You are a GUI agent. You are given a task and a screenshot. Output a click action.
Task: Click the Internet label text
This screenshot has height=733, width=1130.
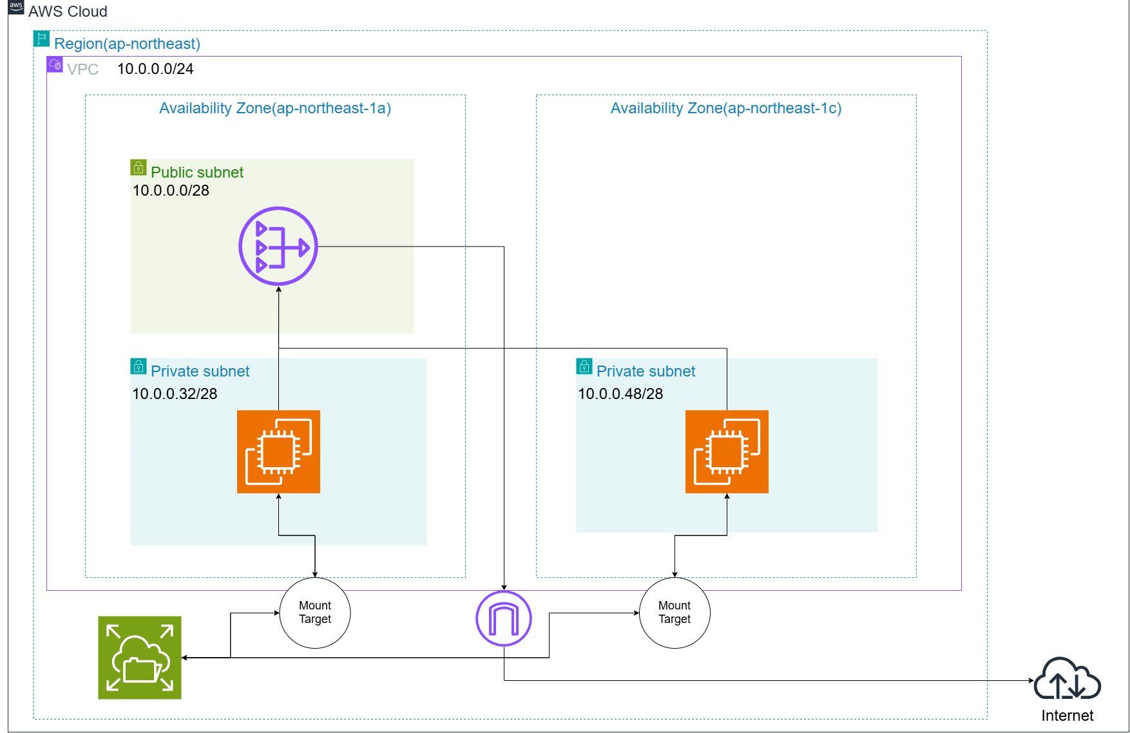click(x=1068, y=716)
